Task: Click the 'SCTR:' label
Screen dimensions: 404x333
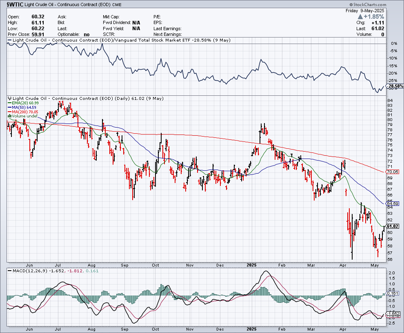Action: click(109, 35)
